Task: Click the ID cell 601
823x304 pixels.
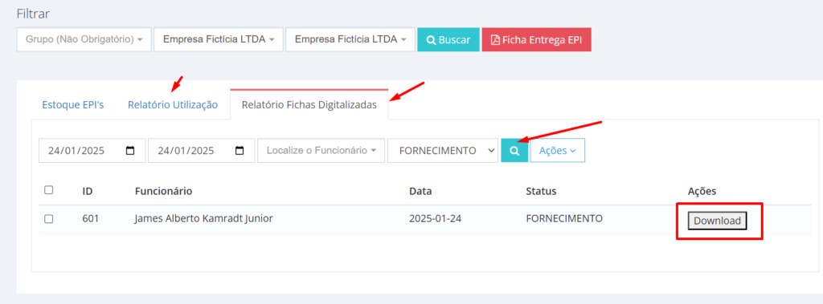Action: 90,218
